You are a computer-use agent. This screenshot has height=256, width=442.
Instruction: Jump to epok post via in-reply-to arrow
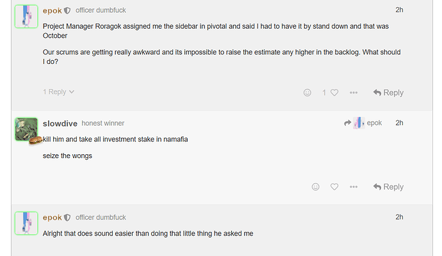[347, 123]
